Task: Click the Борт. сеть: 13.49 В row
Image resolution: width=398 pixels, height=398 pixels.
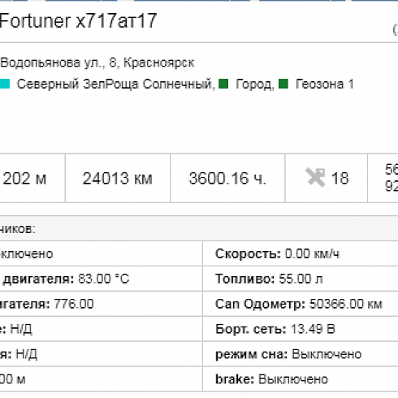Action: 301,329
